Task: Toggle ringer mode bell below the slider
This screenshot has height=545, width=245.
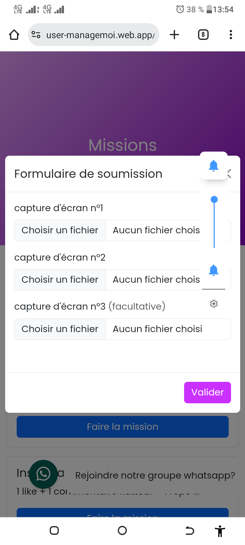Action: point(214,270)
